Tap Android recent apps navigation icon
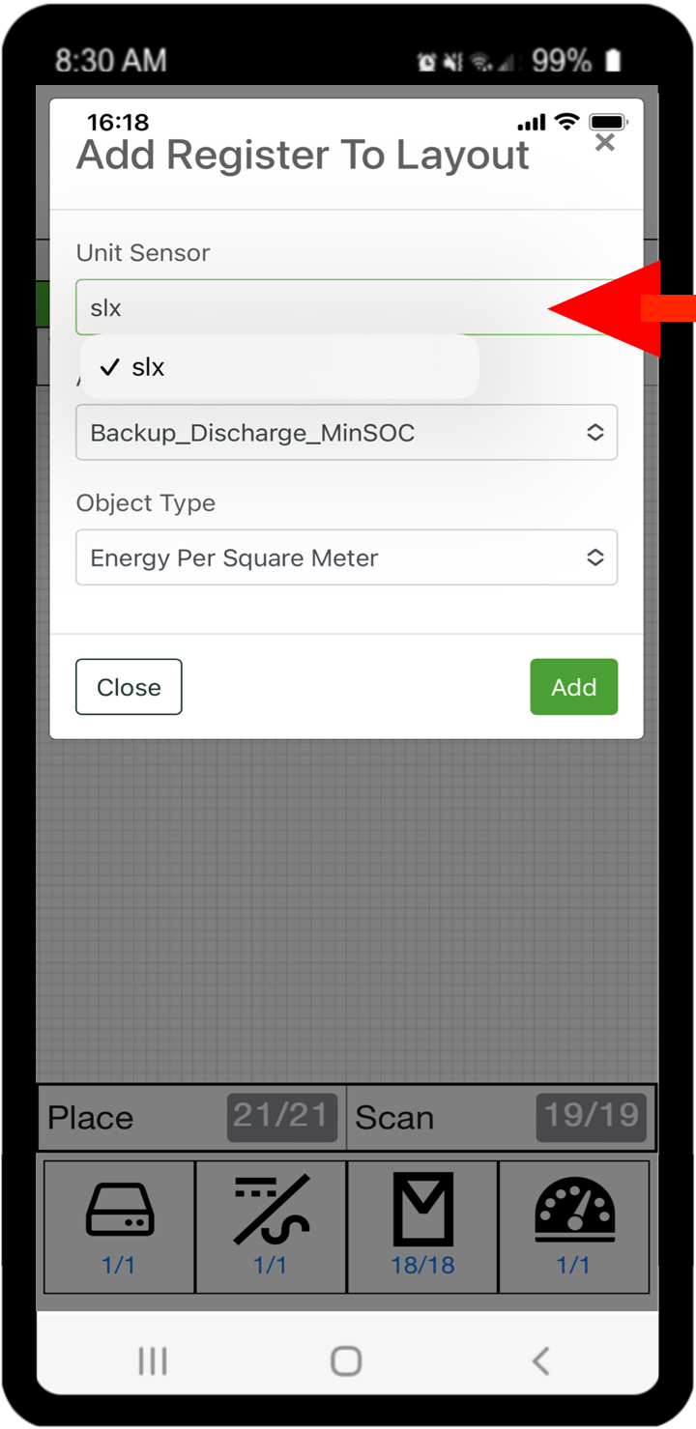Screen dimensions: 696x1429 (153, 1361)
